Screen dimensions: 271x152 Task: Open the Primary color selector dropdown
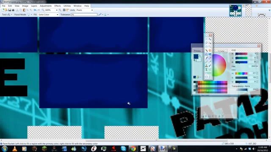click(198, 51)
